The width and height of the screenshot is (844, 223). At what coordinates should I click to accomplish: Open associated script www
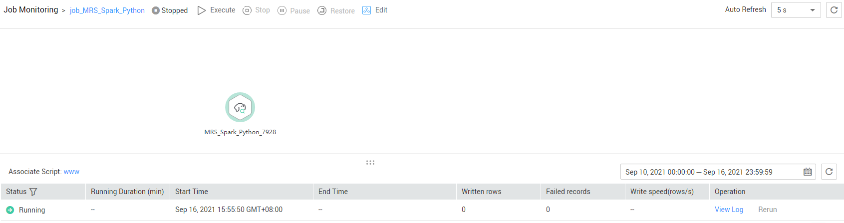pos(71,172)
